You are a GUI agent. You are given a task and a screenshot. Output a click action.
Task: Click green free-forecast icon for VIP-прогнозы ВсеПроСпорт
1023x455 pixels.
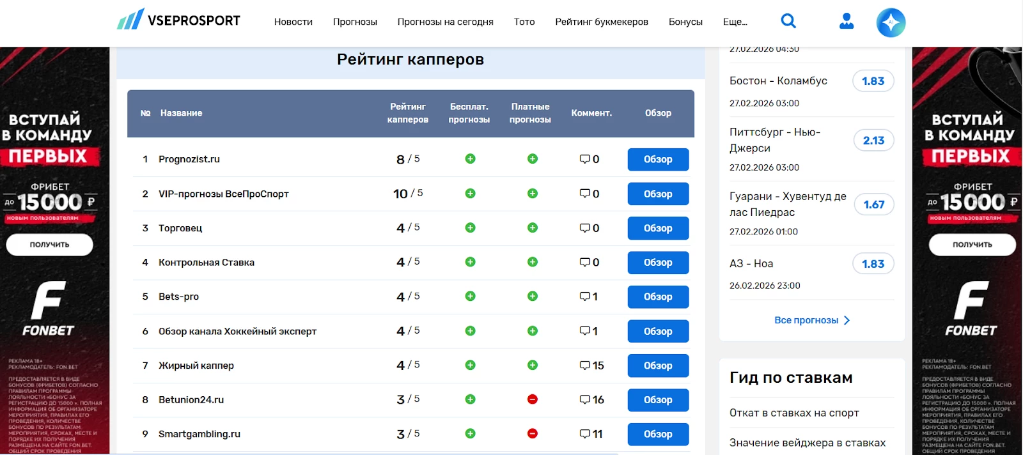coord(470,193)
